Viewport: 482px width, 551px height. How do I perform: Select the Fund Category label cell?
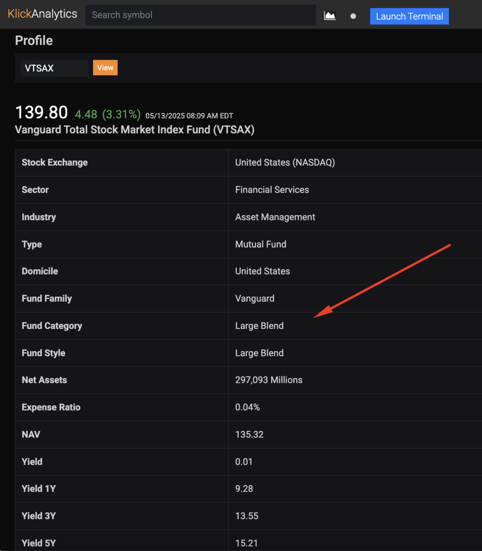point(122,326)
